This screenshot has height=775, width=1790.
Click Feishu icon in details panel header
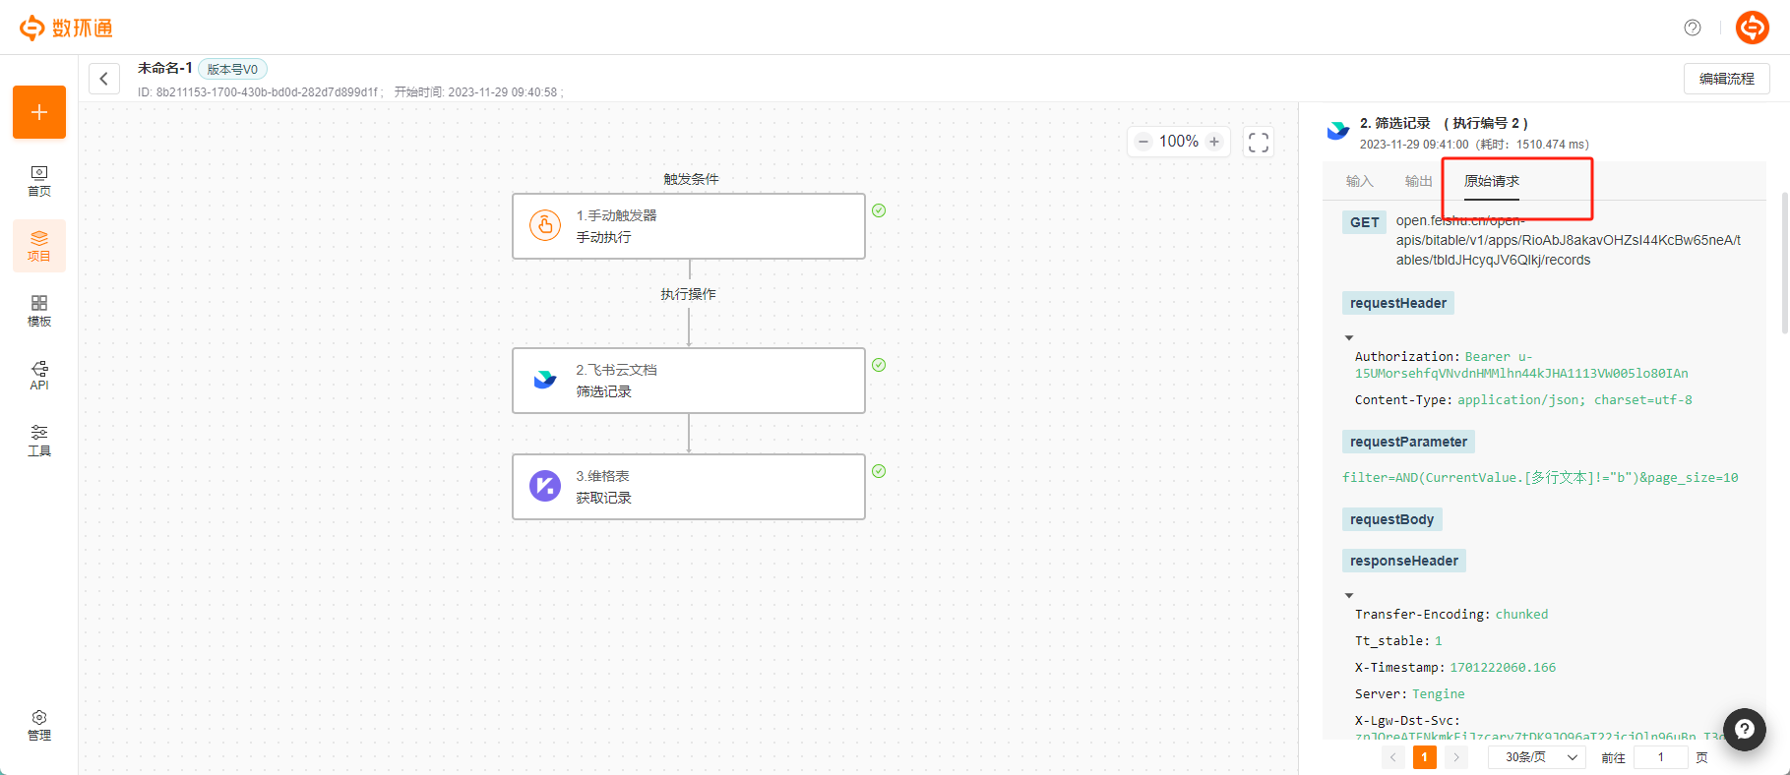point(1338,131)
